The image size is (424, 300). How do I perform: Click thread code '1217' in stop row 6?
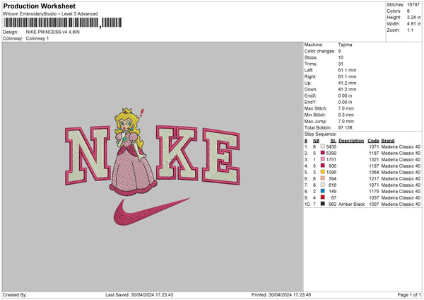374,179
